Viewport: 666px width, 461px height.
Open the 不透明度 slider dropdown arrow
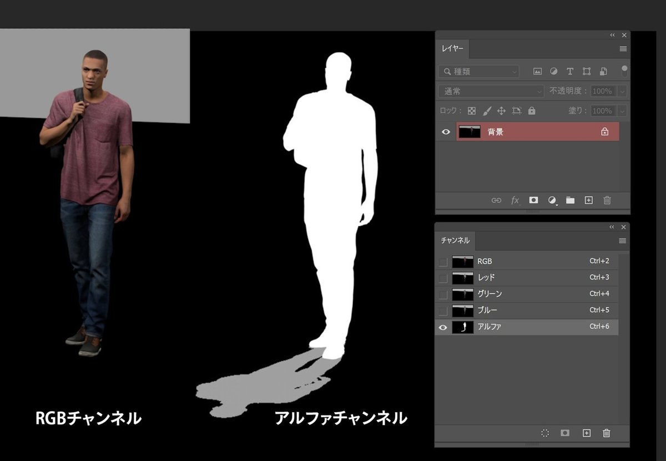click(623, 91)
